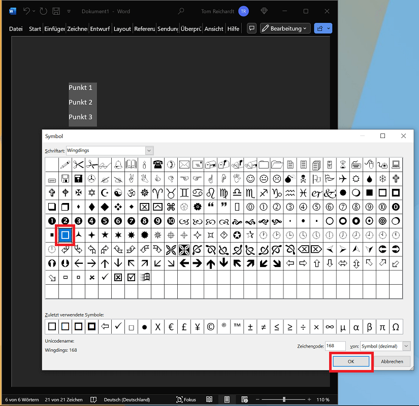The image size is (419, 406).
Task: Switch to the Einfügen ribbon tab
Action: [54, 29]
